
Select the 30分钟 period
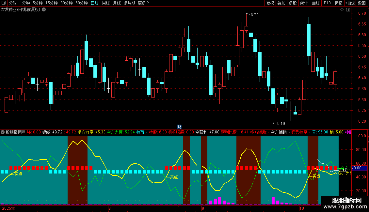(x=67, y=3)
